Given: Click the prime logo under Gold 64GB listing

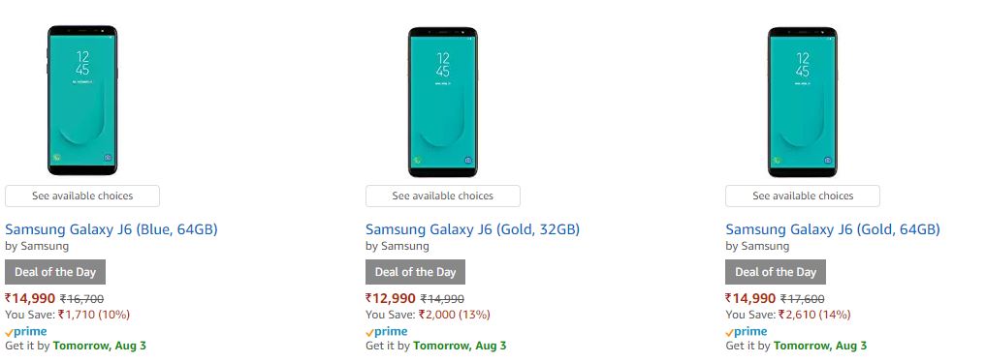Looking at the screenshot, I should 747,331.
